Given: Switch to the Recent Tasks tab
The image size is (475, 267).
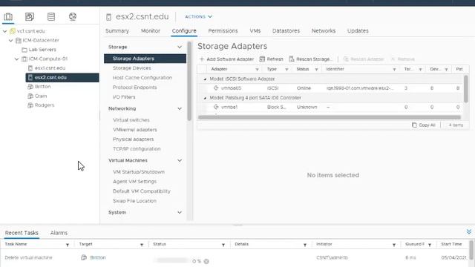Looking at the screenshot, I should pyautogui.click(x=22, y=233).
